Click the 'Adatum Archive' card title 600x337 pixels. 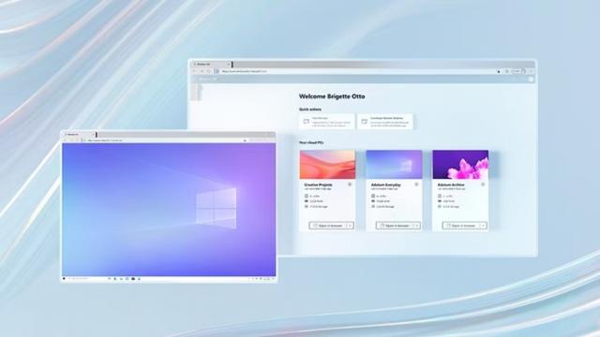451,184
